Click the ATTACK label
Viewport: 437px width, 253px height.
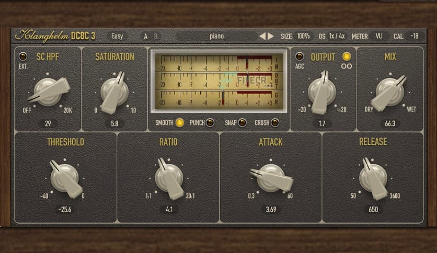[270, 142]
